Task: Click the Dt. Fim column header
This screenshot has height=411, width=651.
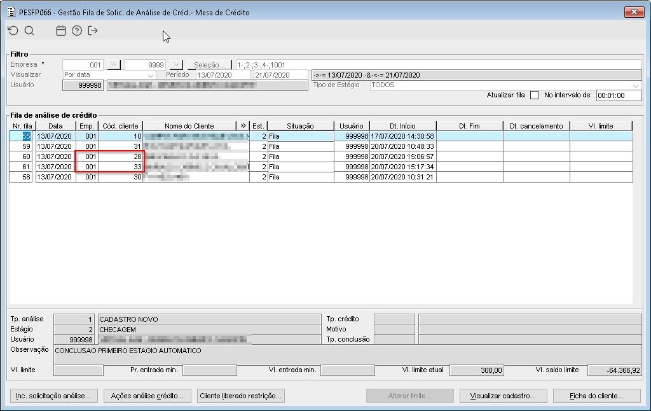Action: 469,125
